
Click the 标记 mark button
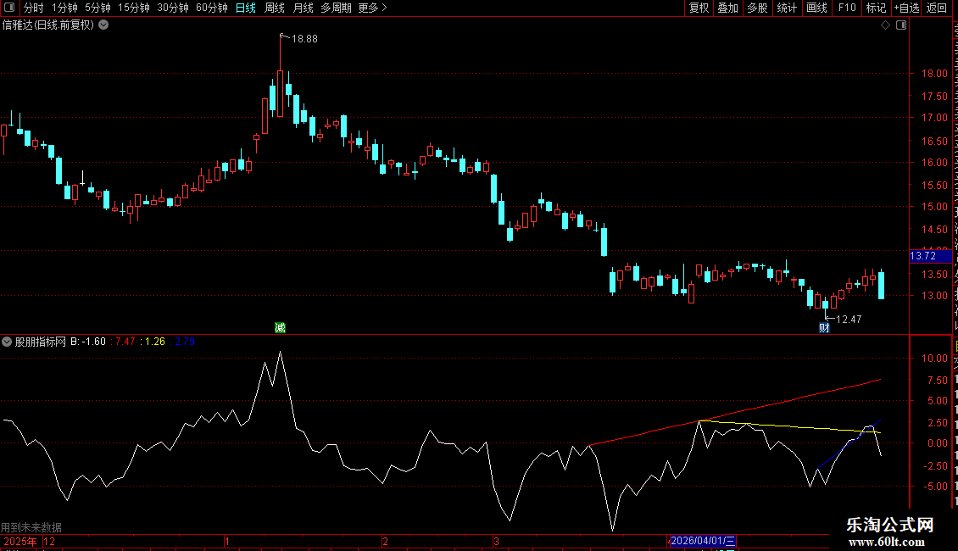click(x=876, y=8)
